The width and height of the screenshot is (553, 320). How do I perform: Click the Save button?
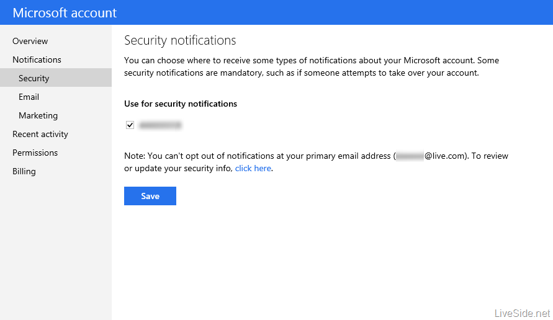pyautogui.click(x=150, y=196)
